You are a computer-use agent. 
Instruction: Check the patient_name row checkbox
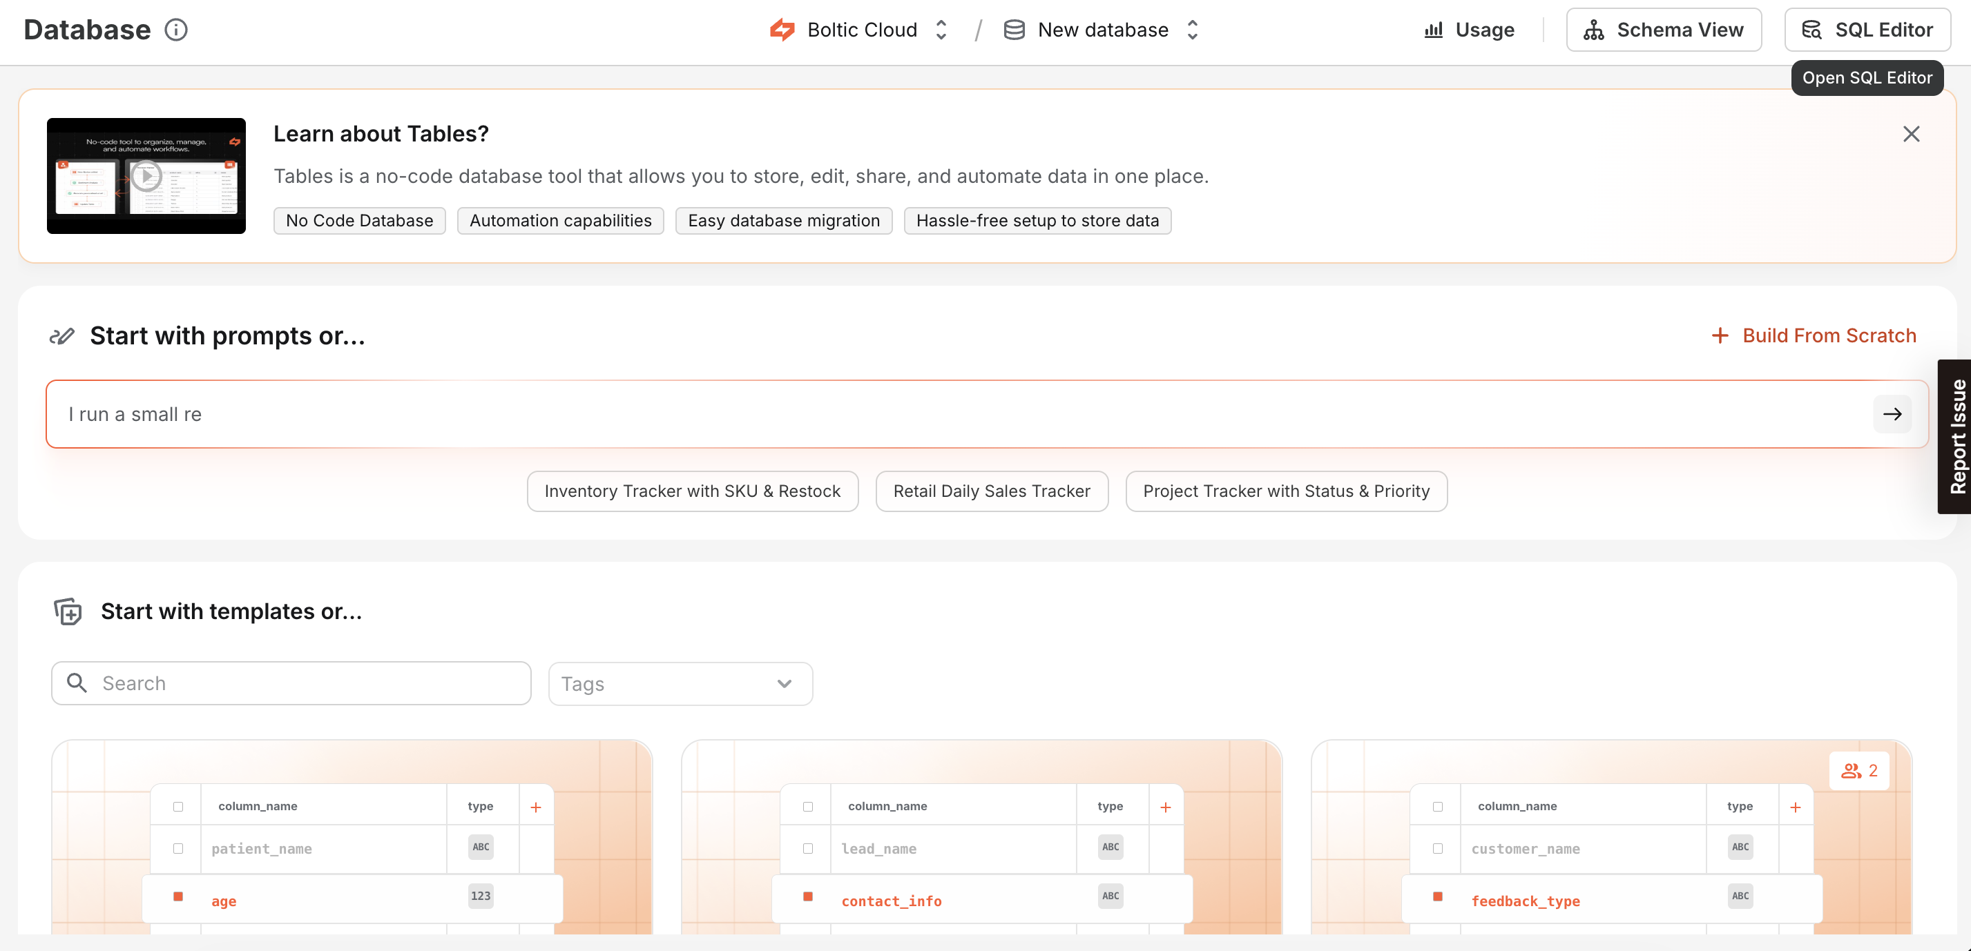[x=178, y=847]
